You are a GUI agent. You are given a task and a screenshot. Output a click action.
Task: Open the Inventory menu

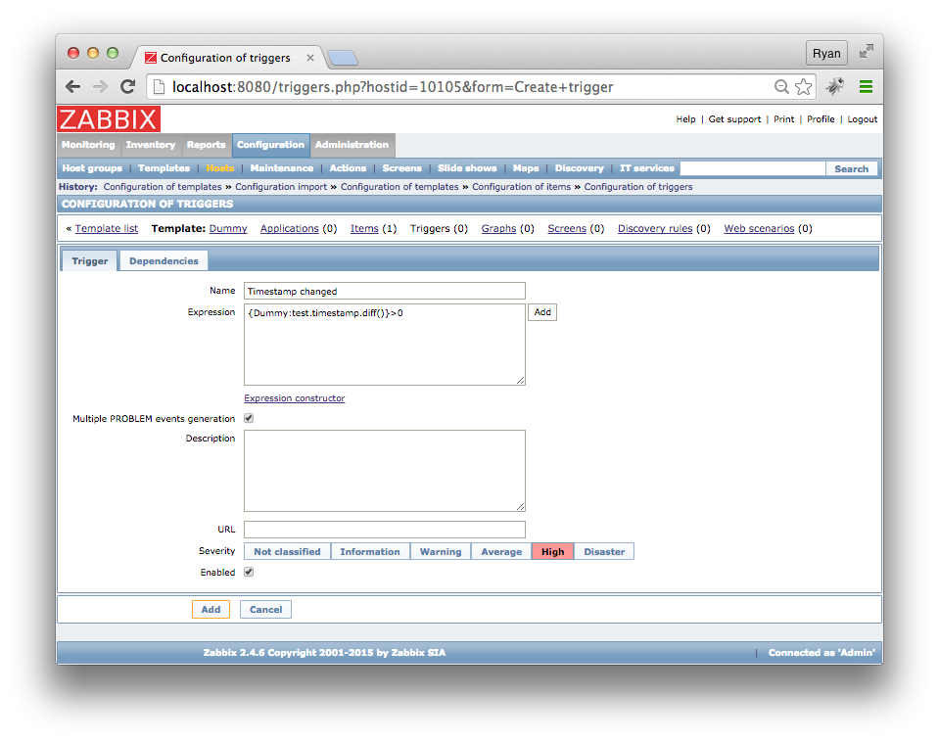click(x=151, y=145)
